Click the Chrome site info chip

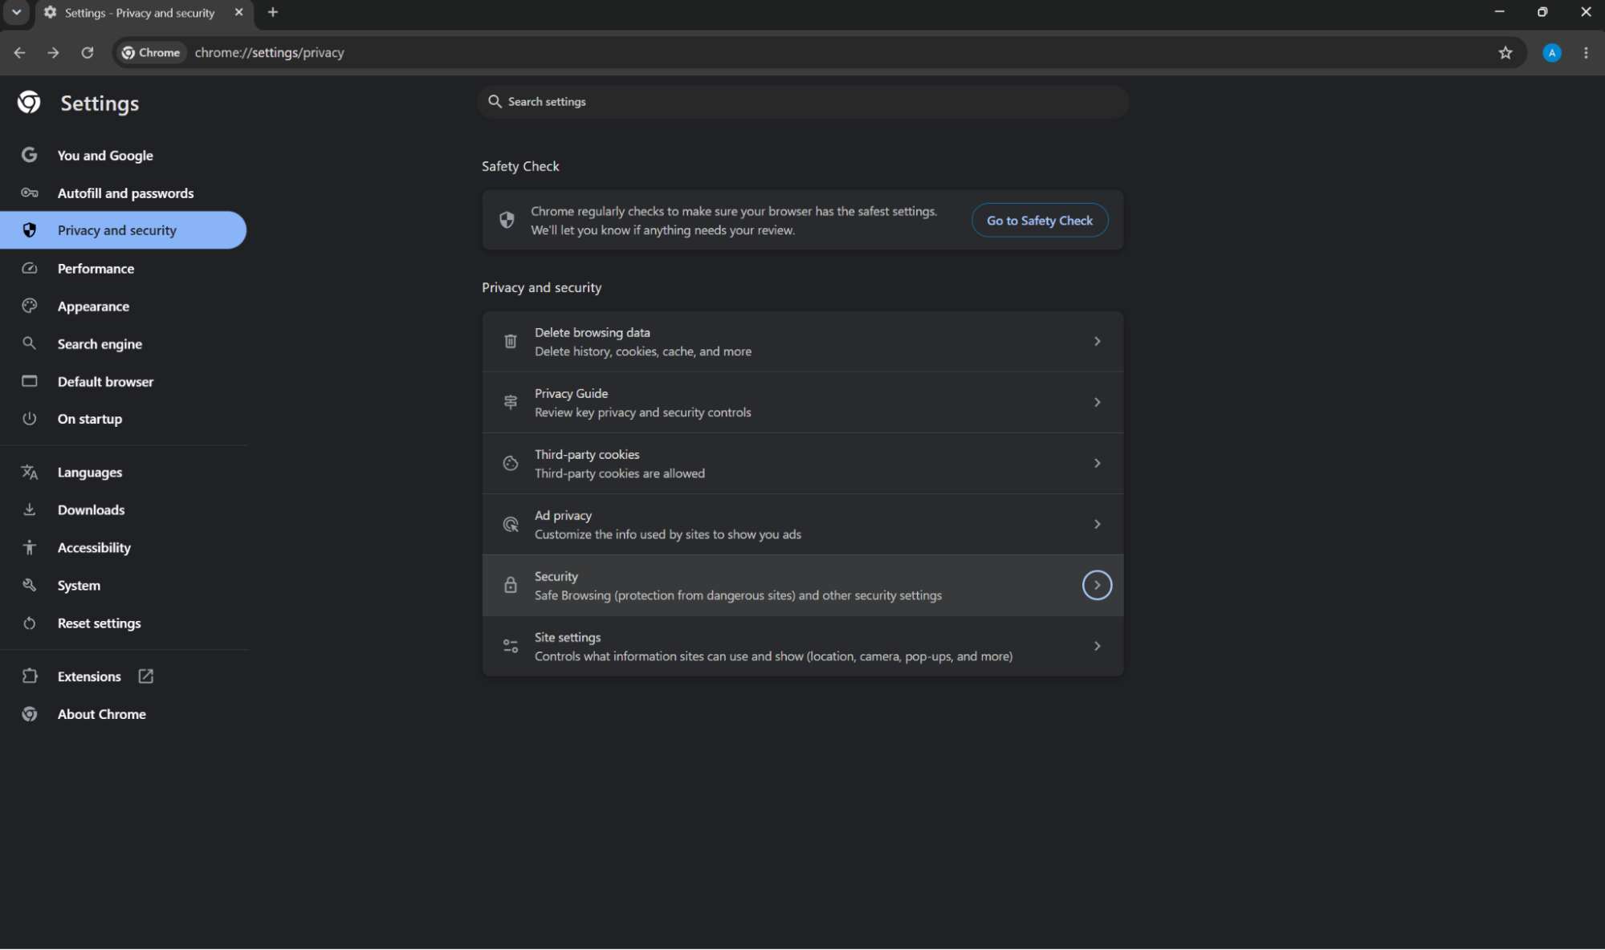click(x=151, y=52)
